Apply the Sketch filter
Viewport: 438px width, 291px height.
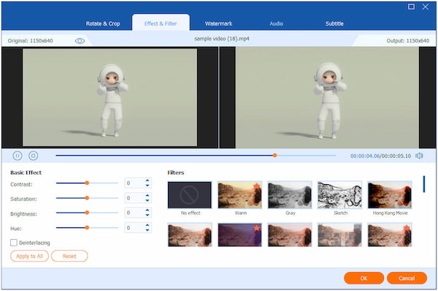tap(339, 195)
